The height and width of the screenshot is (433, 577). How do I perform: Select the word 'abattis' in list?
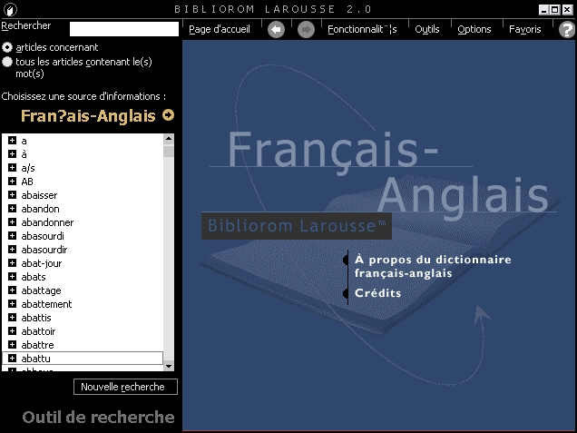[36, 318]
